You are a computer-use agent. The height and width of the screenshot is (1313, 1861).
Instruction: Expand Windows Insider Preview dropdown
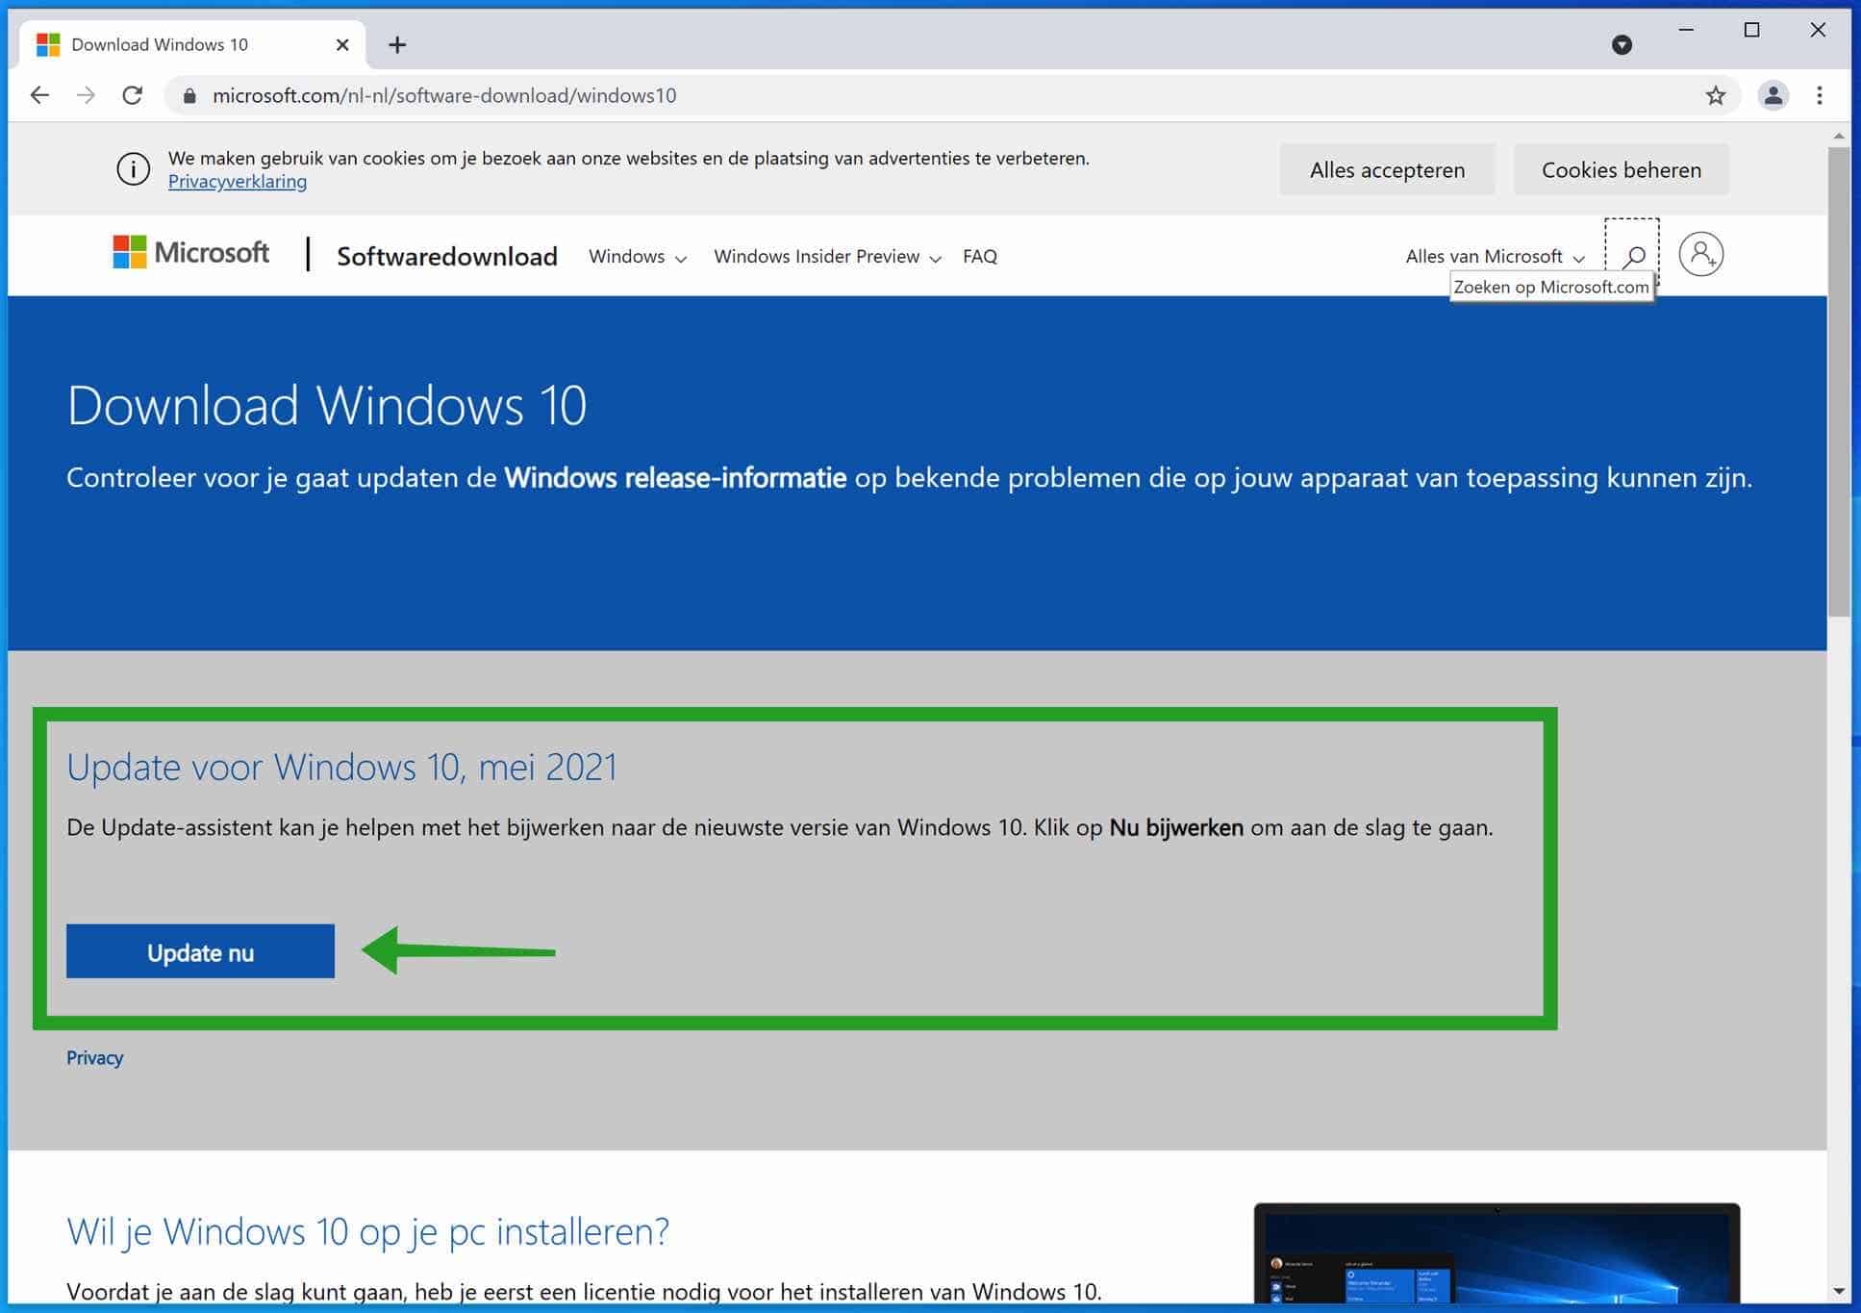pos(826,257)
